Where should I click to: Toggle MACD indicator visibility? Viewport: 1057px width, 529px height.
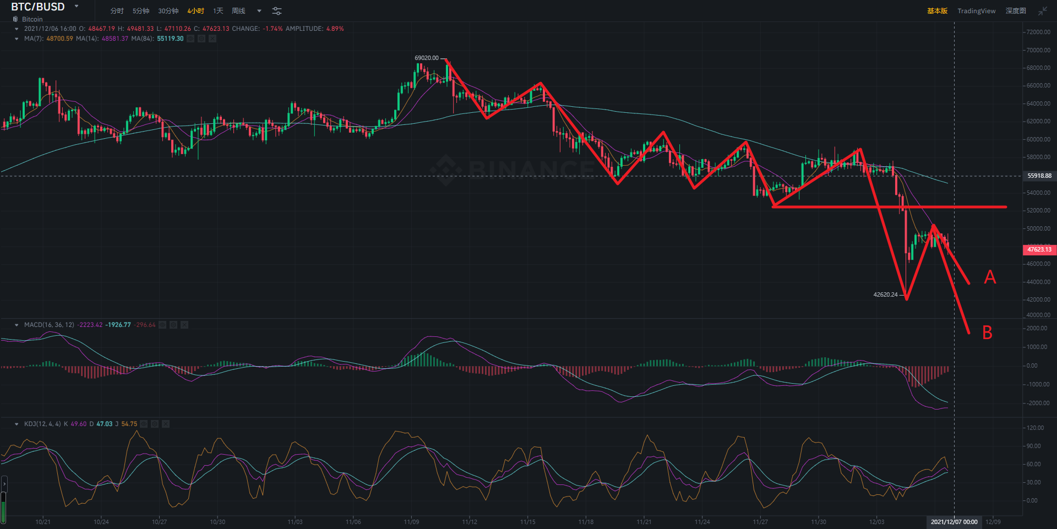pyautogui.click(x=162, y=325)
